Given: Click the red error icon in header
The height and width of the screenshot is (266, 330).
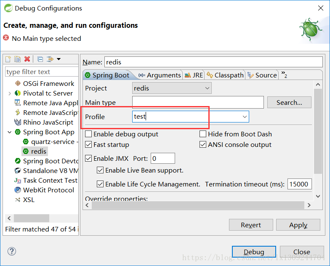Looking at the screenshot, I should tap(6, 38).
